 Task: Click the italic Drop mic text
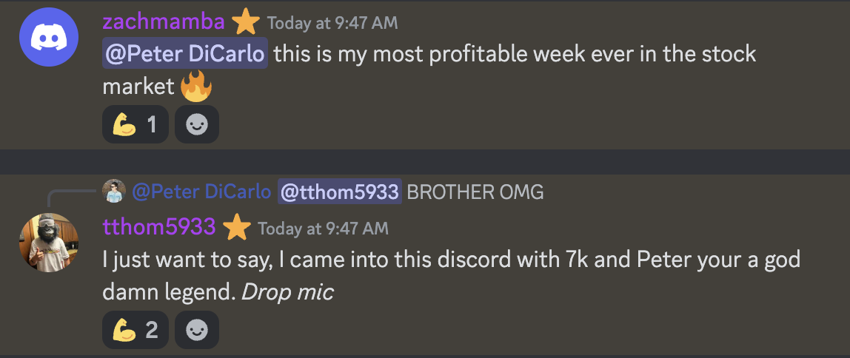point(287,292)
